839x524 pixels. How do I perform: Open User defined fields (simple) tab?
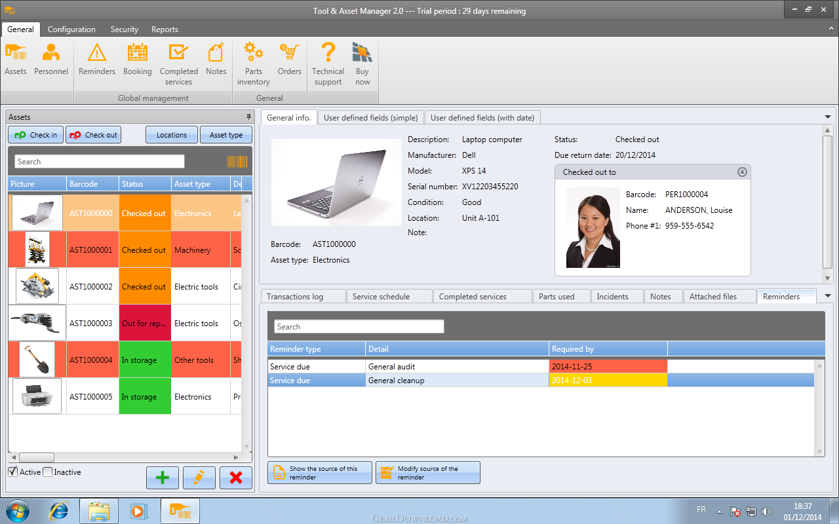[371, 117]
